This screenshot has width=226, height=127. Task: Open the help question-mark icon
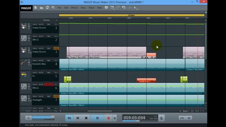tap(106, 8)
